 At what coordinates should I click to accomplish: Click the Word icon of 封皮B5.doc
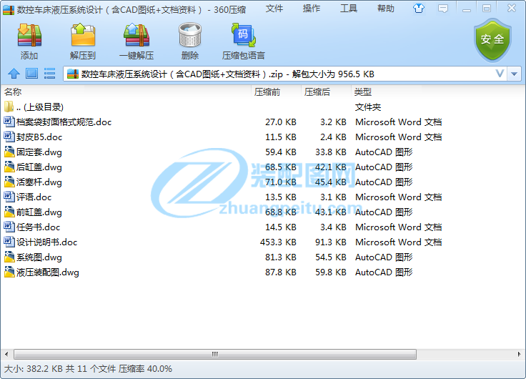click(9, 137)
